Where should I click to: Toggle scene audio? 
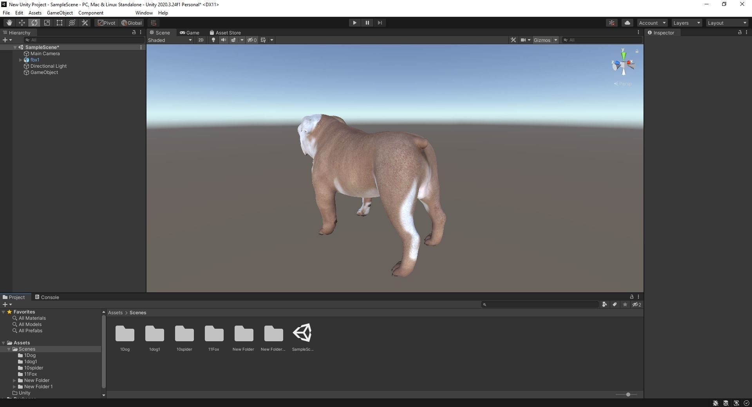point(223,40)
